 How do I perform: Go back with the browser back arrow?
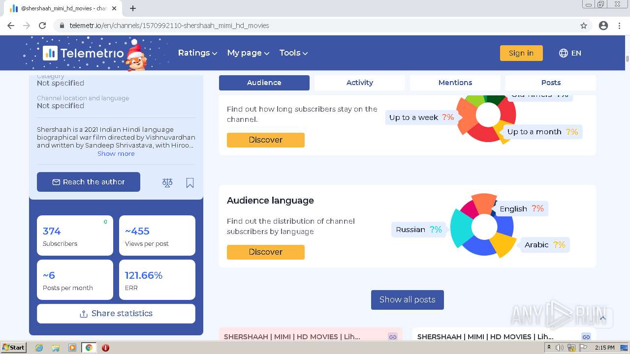coord(11,26)
